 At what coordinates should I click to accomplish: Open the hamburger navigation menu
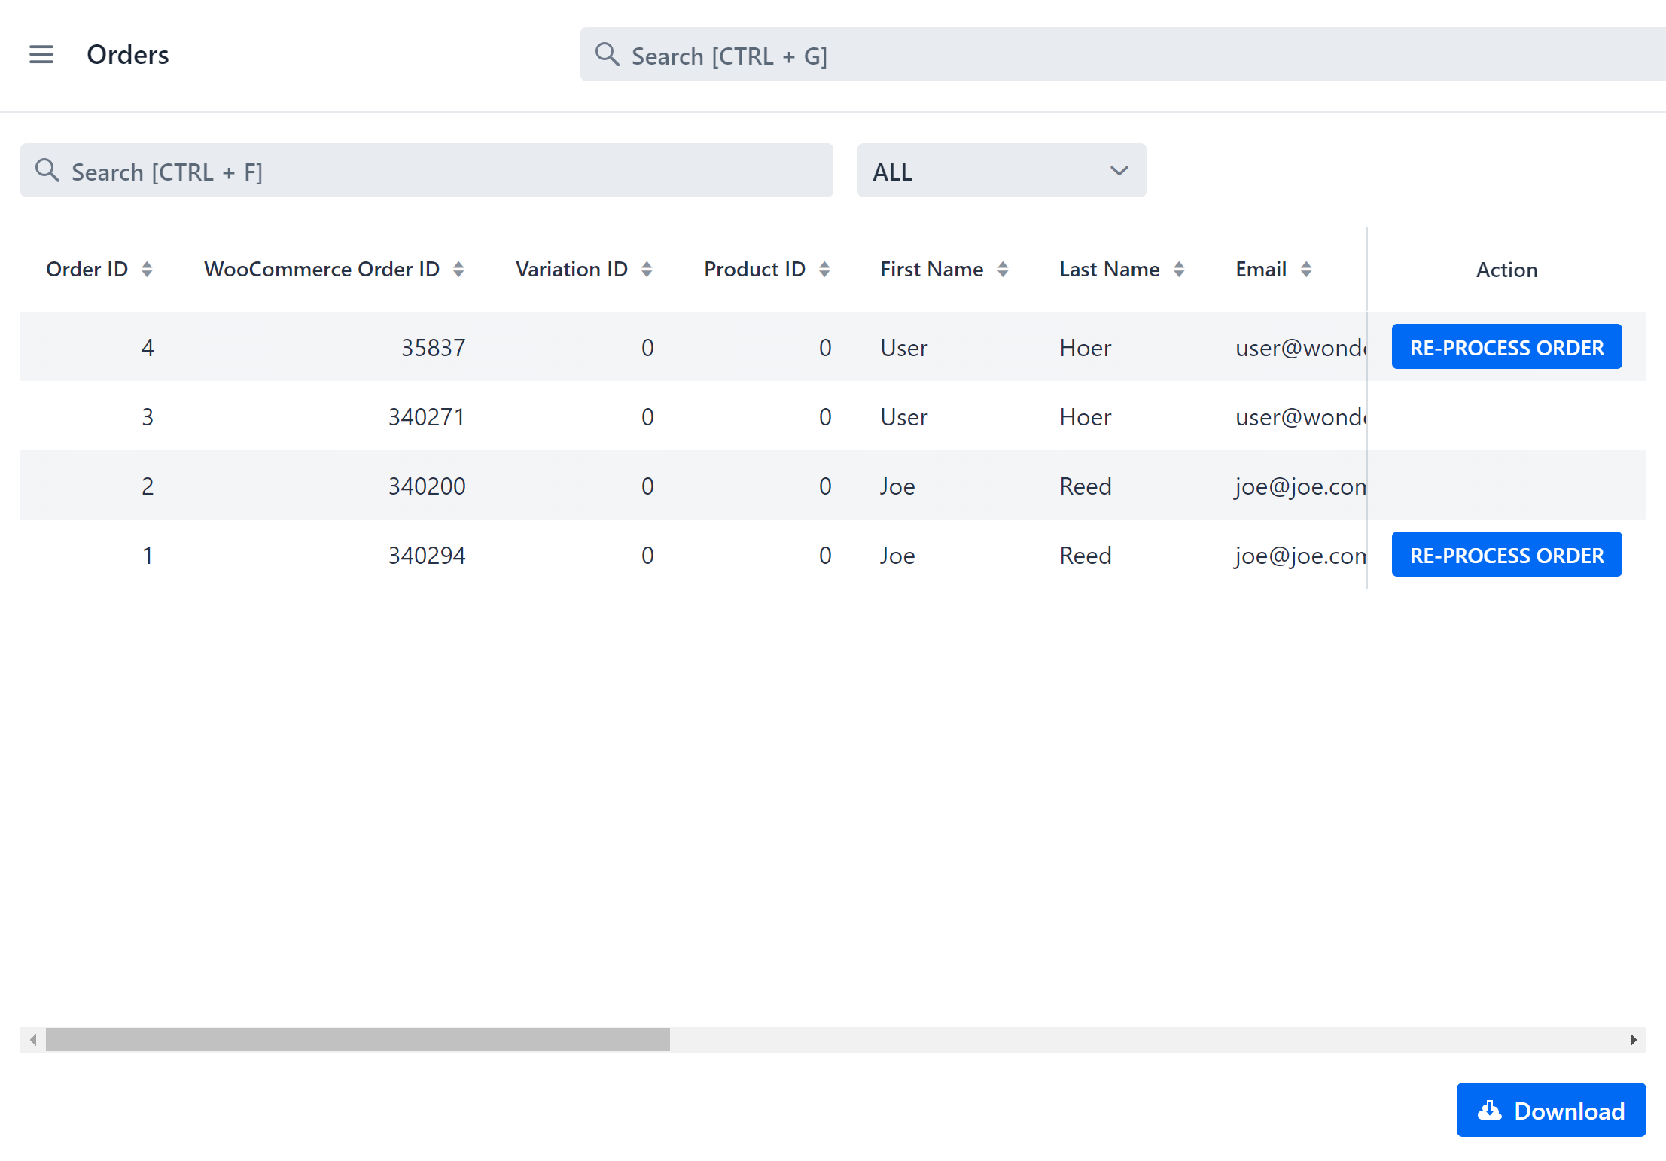(x=41, y=54)
